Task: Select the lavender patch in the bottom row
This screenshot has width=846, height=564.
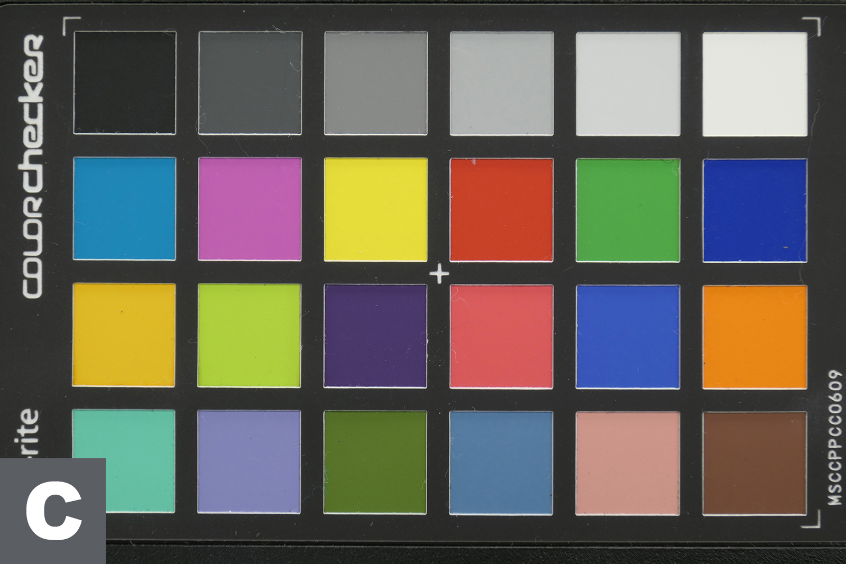Action: coord(249,462)
